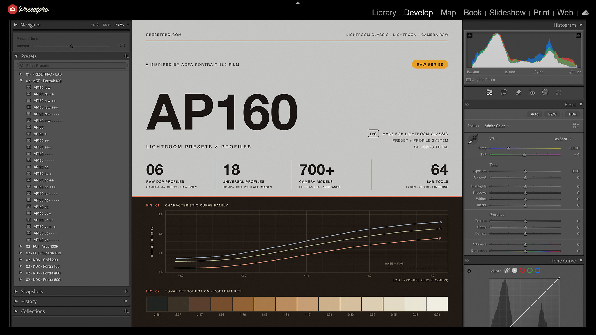
Task: Toggle highlight clipping indicator in histogram
Action: point(579,35)
